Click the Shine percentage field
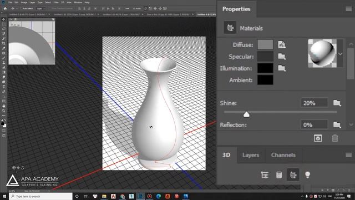Screen dimensions: 355x200 (x=315, y=103)
